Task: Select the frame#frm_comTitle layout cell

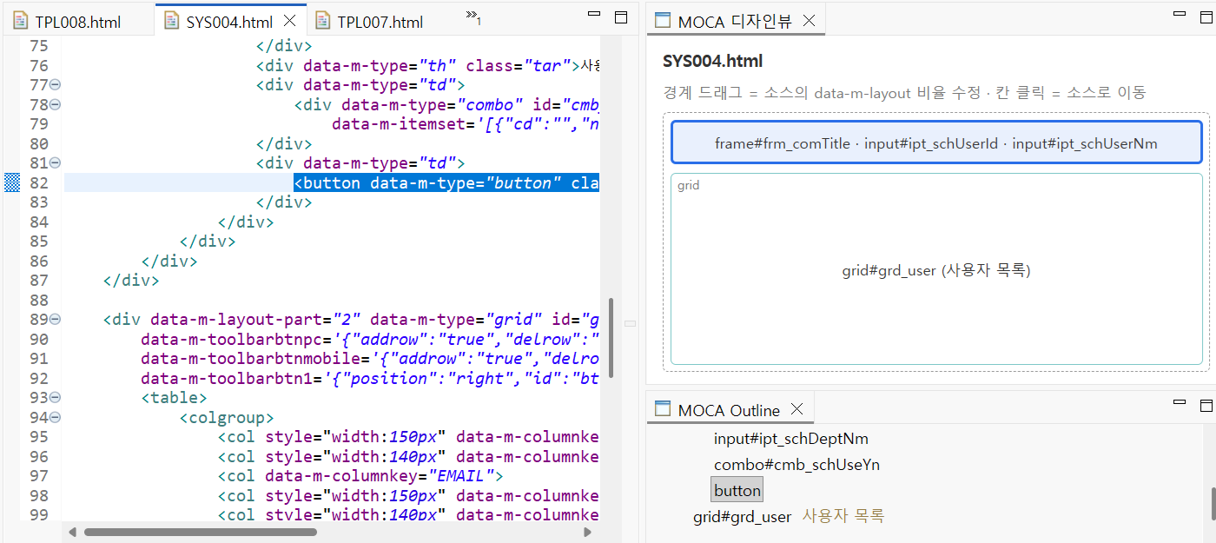Action: tap(936, 143)
